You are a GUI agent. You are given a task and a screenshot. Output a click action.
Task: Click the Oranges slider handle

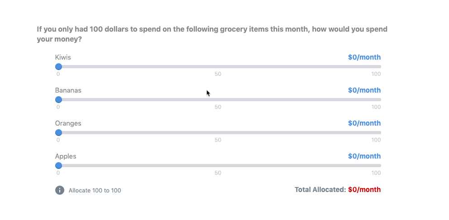tap(58, 132)
